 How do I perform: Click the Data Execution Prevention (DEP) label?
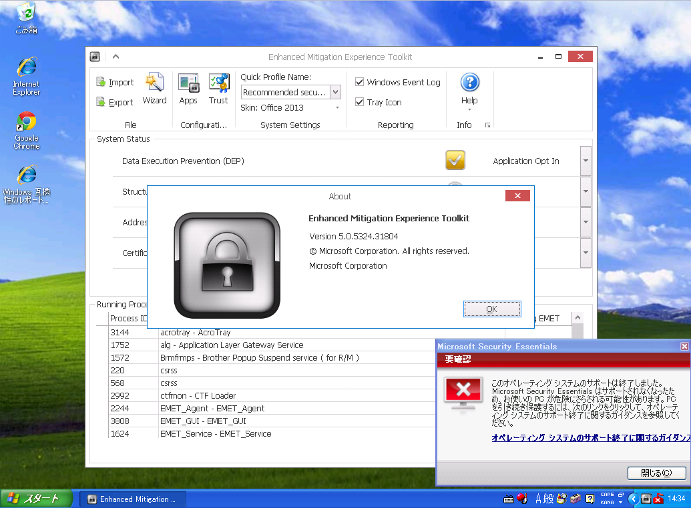point(183,161)
